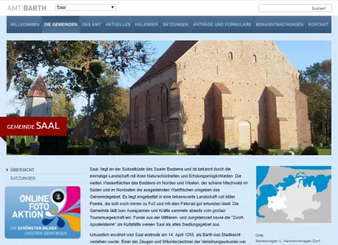338x245 pixels.
Task: Open Satzungen link in sidebar
Action: tap(23, 178)
